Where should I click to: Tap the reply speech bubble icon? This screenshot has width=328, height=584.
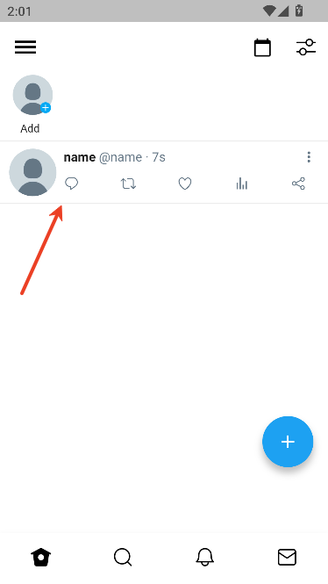tap(71, 184)
